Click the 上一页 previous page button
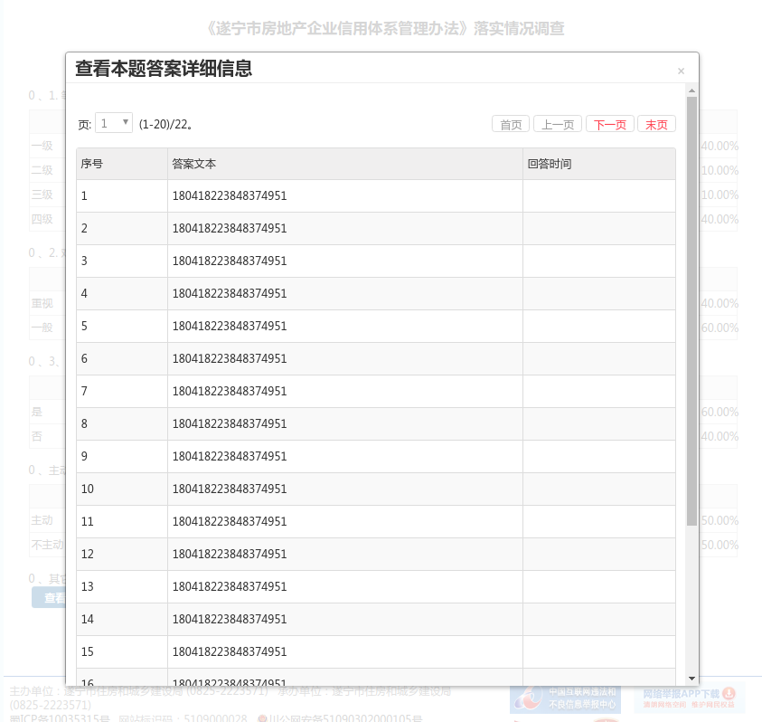Image resolution: width=762 pixels, height=722 pixels. pos(557,124)
